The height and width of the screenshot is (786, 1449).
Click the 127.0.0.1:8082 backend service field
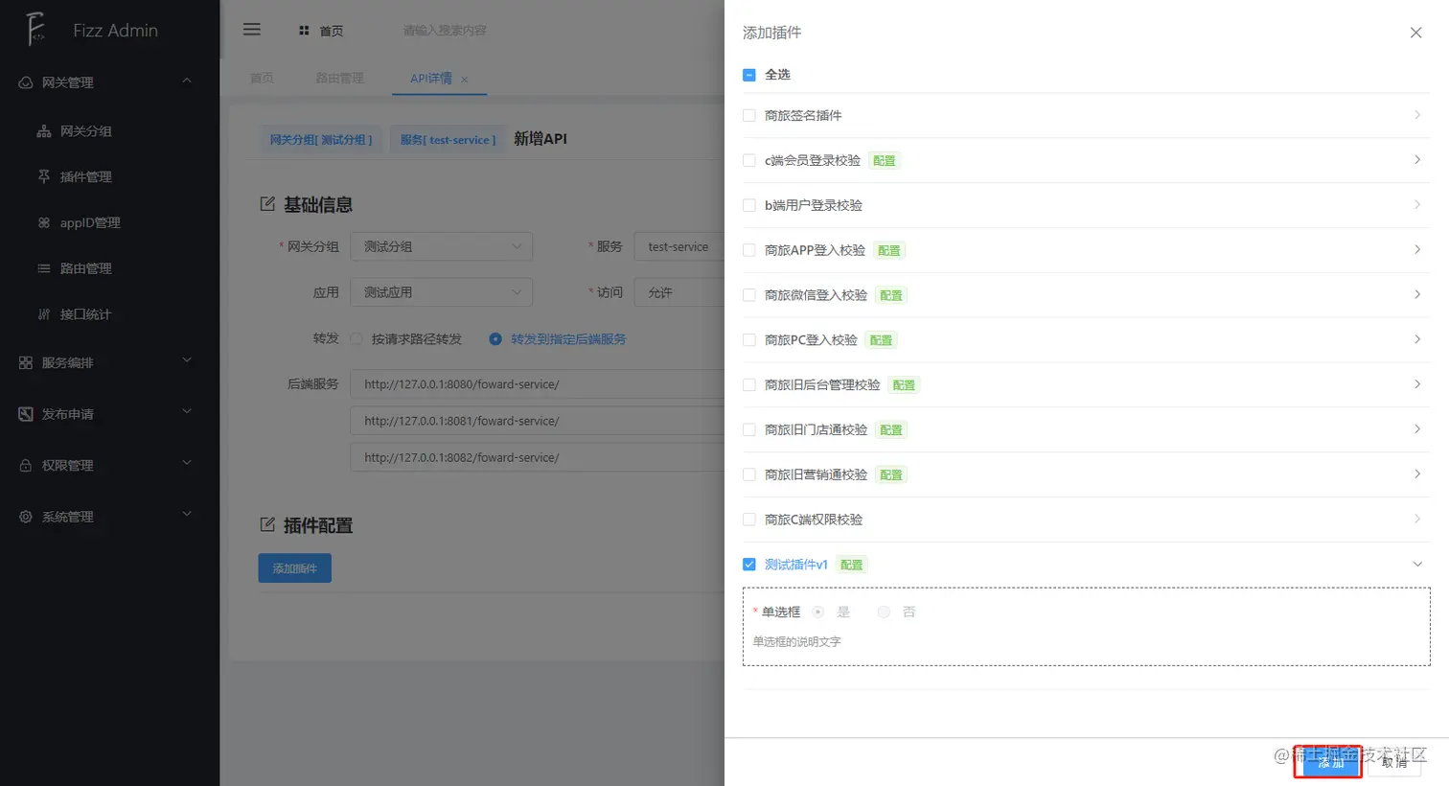tap(538, 457)
